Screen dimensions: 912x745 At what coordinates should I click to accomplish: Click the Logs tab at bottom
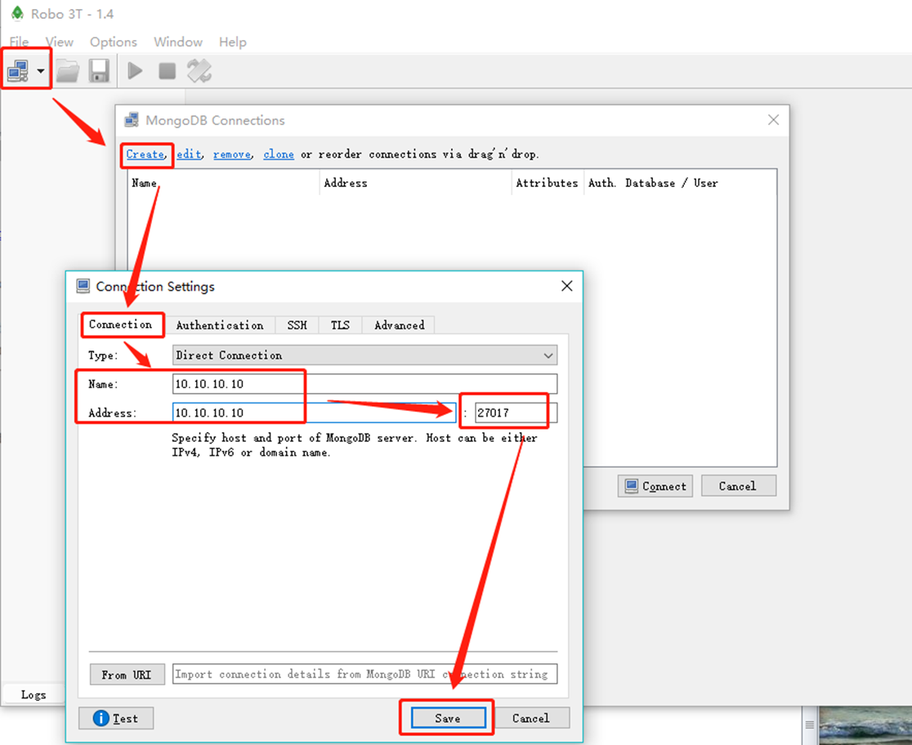pos(34,695)
